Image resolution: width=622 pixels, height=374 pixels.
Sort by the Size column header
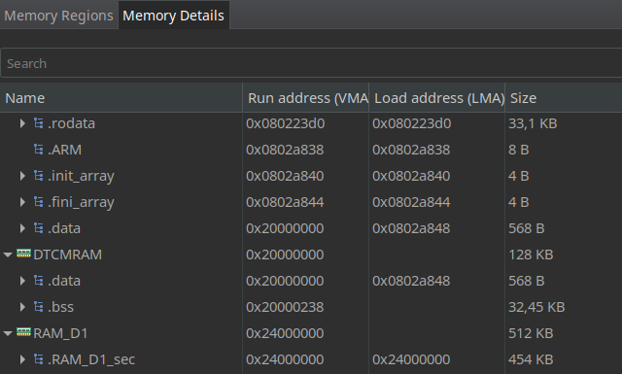[x=564, y=98]
